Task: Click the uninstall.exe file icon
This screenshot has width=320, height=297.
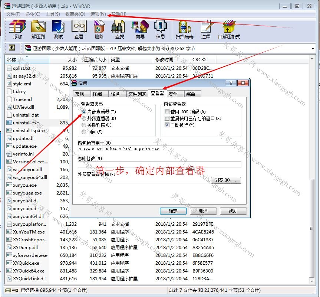Action: point(9,123)
